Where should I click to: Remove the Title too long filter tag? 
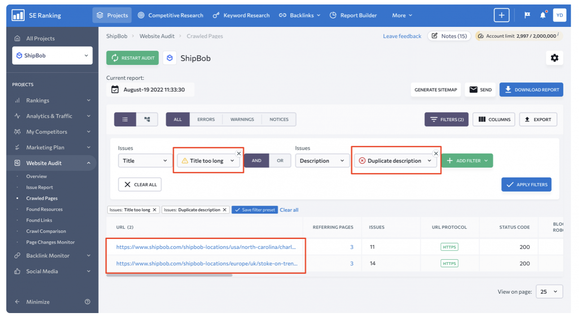point(154,210)
